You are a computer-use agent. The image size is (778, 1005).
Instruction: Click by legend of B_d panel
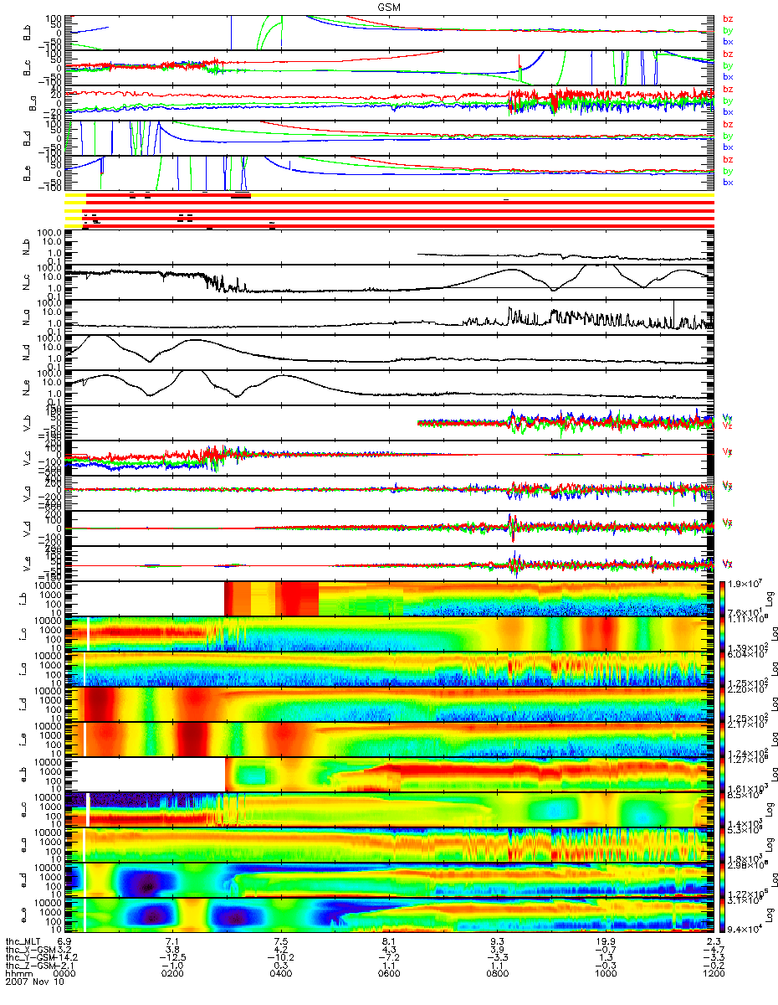(728, 136)
